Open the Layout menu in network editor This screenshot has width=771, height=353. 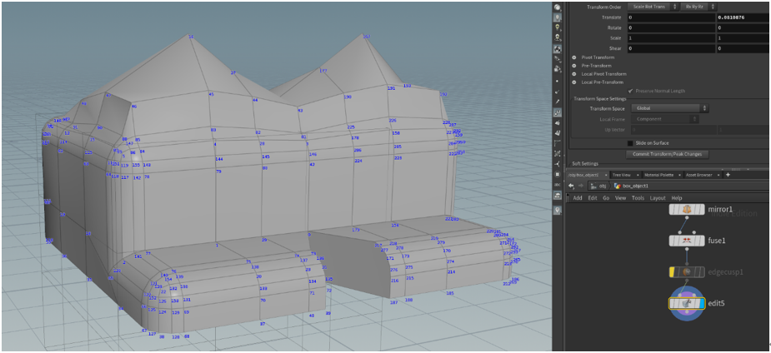click(658, 198)
